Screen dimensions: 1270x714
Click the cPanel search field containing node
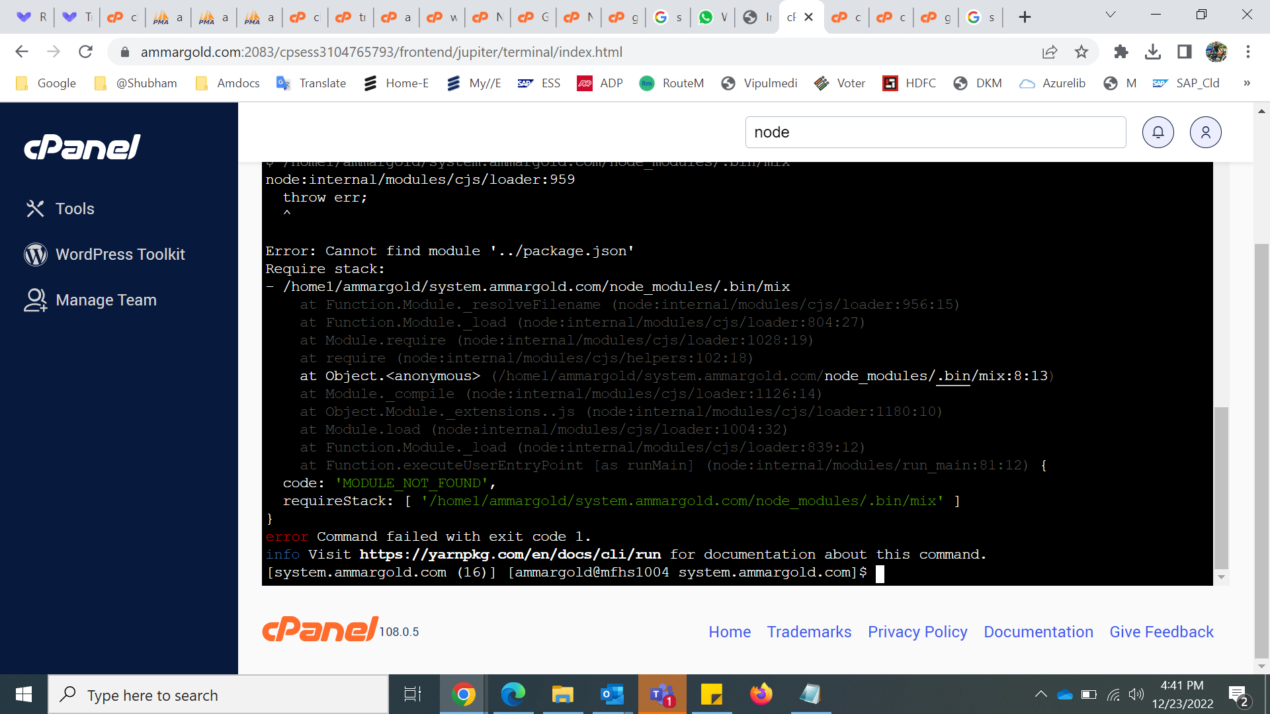935,132
